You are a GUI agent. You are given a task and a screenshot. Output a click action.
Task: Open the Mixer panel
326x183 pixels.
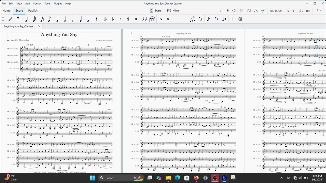pos(173,11)
